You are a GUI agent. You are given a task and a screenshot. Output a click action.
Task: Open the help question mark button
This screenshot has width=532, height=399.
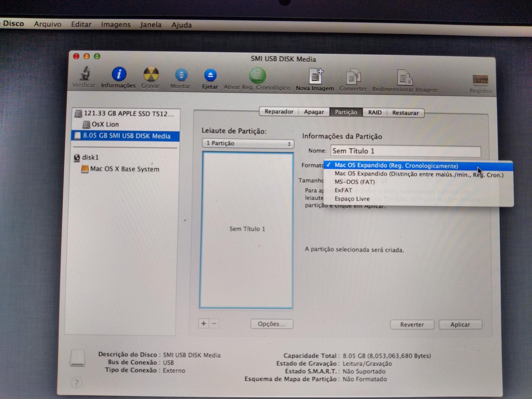click(76, 383)
